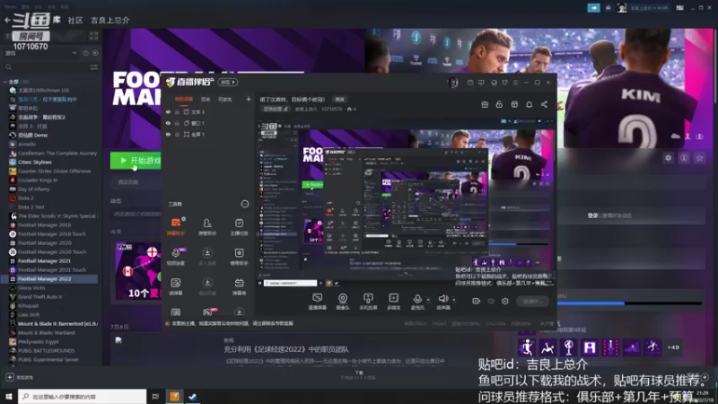This screenshot has height=404, width=718.
Task: Select PUBG: BATTLEGROUNDS in Steam list
Action: (47, 350)
